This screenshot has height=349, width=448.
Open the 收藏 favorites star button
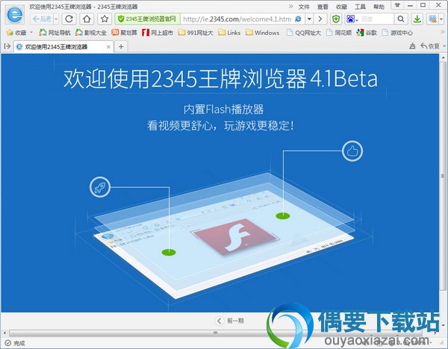pos(16,33)
